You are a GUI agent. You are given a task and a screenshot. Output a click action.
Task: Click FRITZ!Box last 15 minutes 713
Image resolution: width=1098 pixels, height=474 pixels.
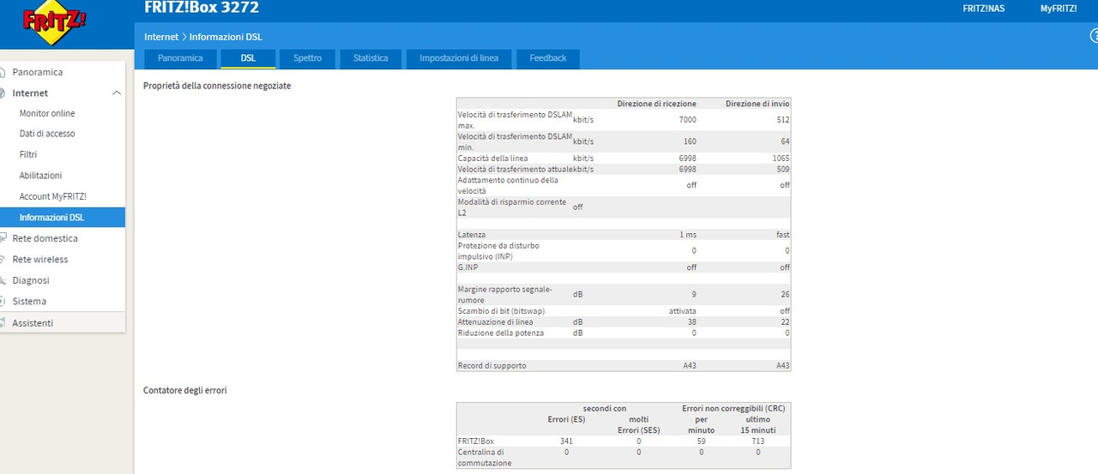coord(758,441)
